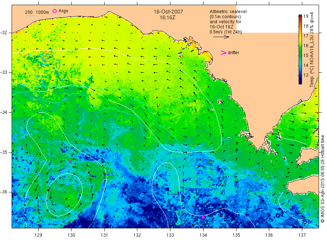Click the "(0.1m contours)" text
Viewport: 327px width, 240px height.
point(225,17)
